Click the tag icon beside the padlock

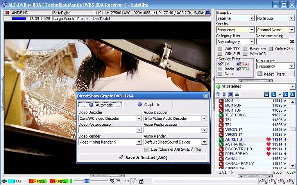click(x=134, y=181)
